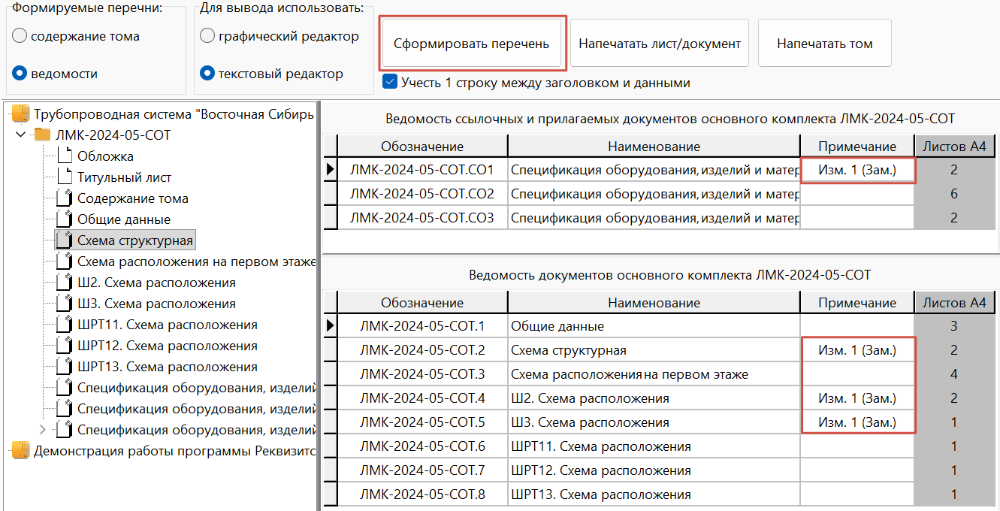Click Изм. 1 (Зам.) in Схема структурная row
Viewport: 1000px width, 511px height.
click(x=857, y=350)
